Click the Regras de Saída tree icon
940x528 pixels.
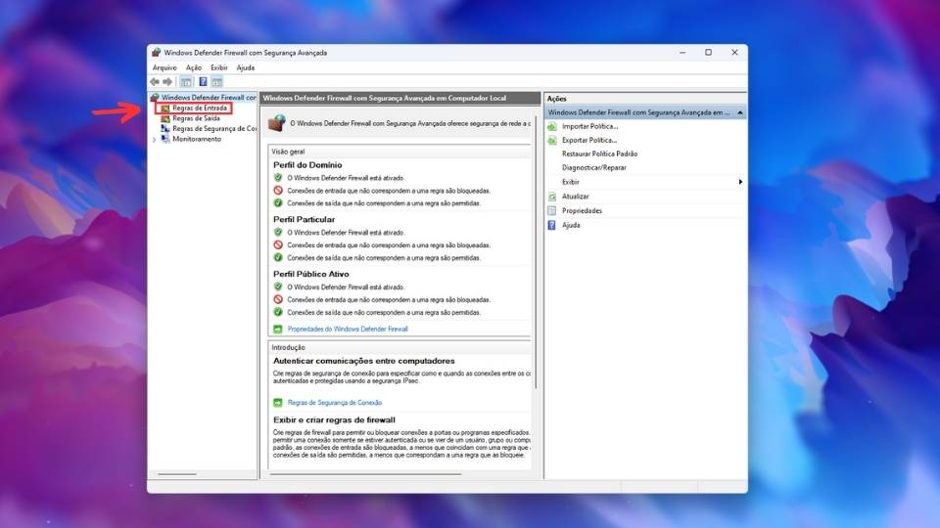164,118
